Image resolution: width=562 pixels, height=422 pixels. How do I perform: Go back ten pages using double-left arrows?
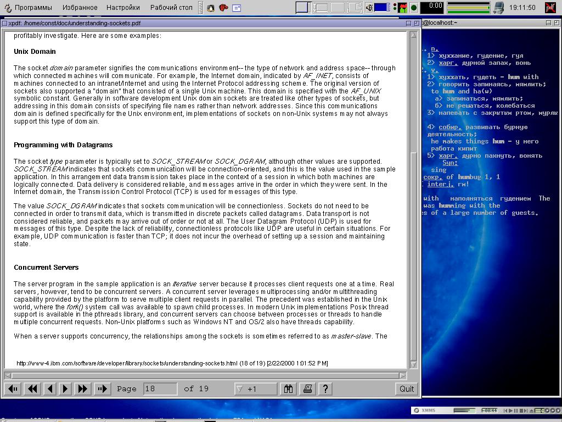click(32, 388)
